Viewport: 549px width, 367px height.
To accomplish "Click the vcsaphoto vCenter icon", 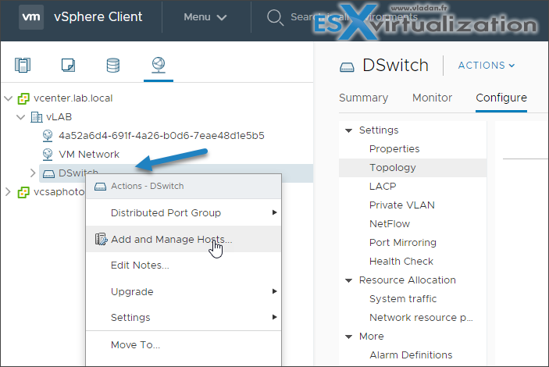I will click(23, 192).
